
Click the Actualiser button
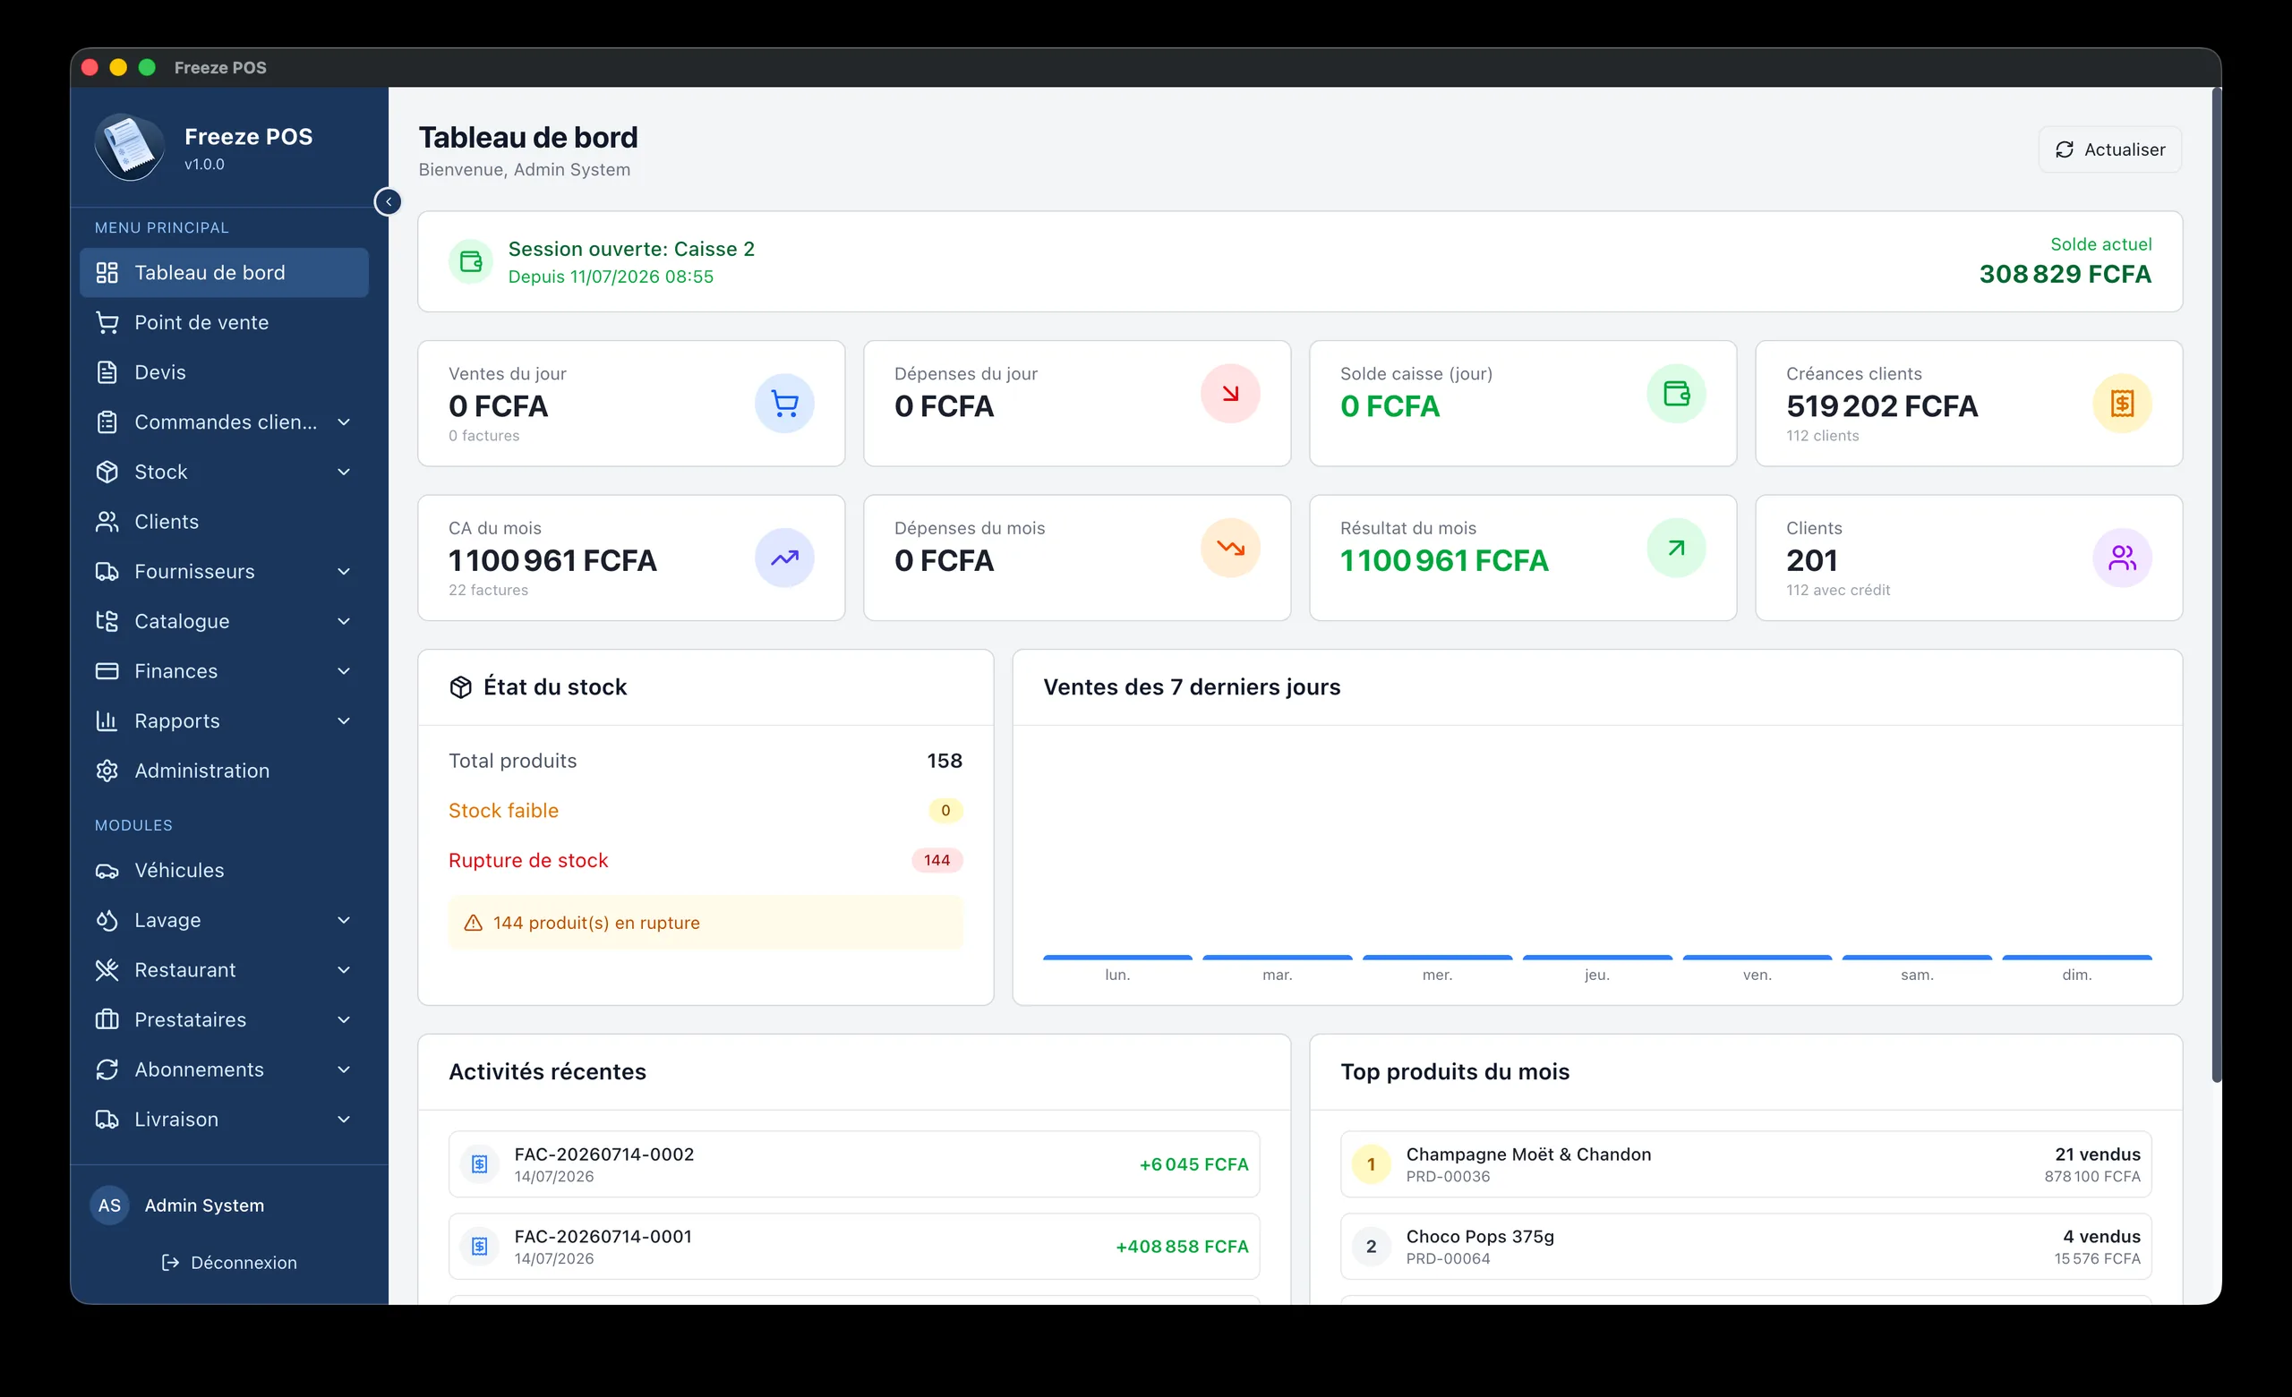click(2109, 149)
